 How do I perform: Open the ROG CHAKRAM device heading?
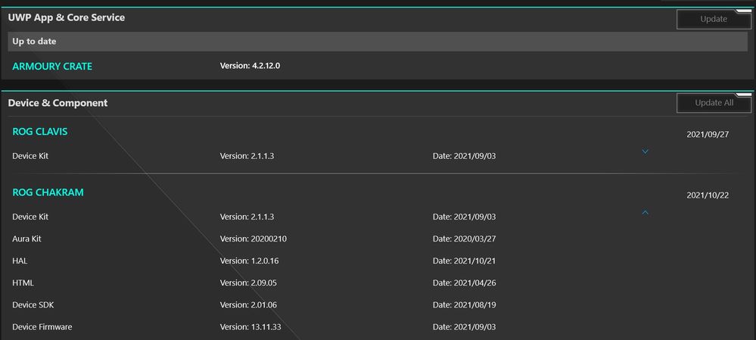[48, 192]
